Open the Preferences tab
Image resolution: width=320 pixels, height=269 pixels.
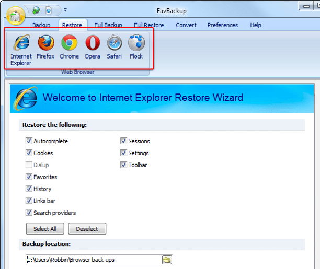point(223,25)
